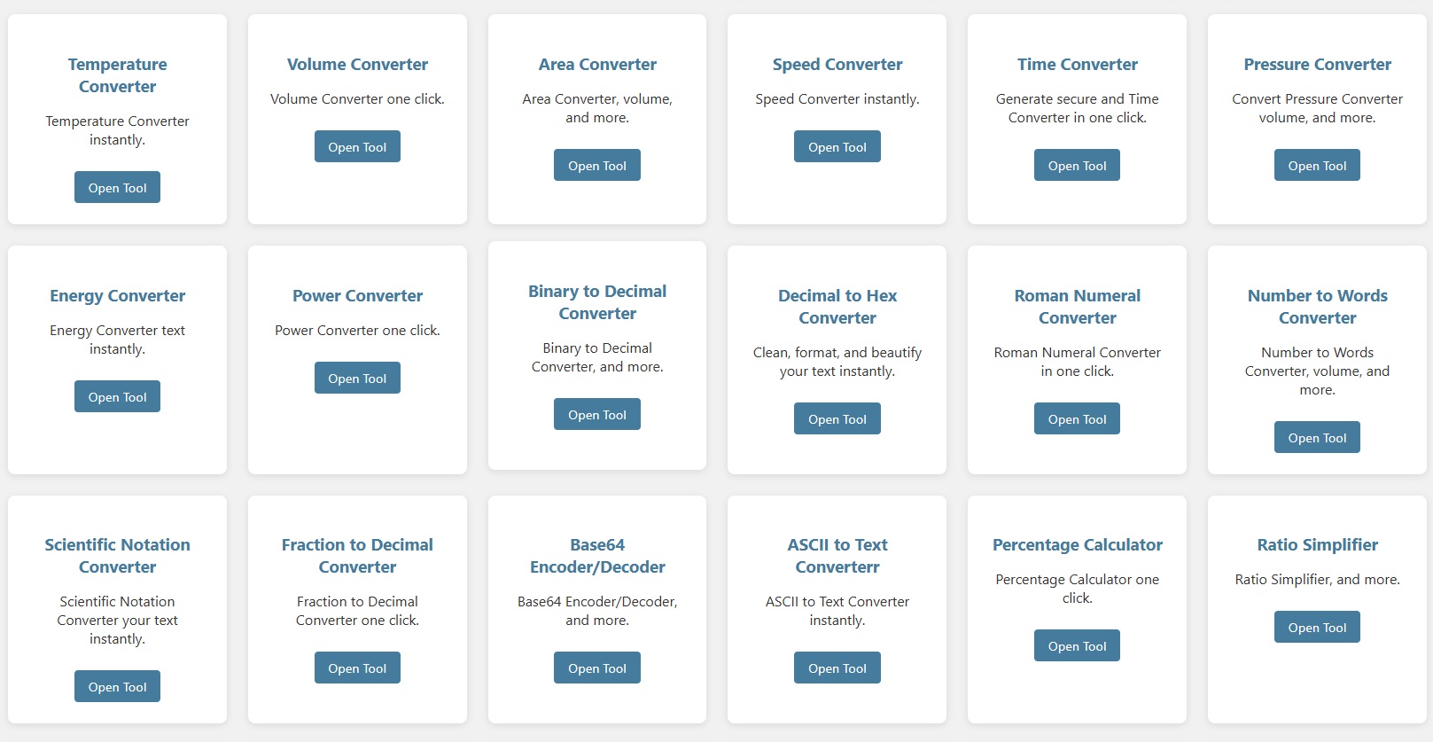Launch the Energy Converter tool
The width and height of the screenshot is (1433, 742).
click(117, 397)
